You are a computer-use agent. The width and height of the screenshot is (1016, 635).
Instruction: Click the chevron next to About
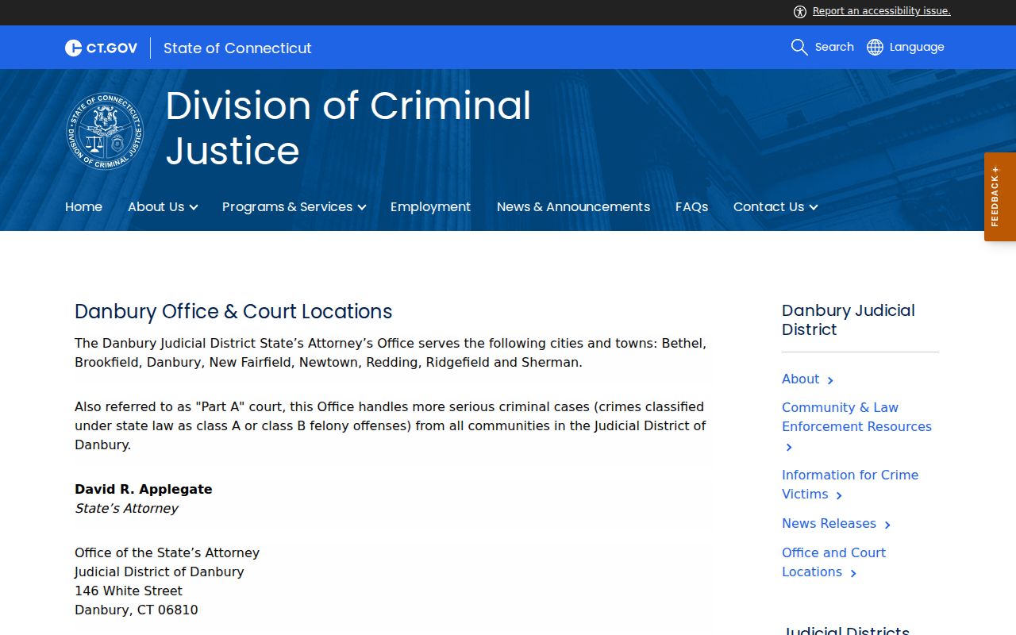(830, 380)
